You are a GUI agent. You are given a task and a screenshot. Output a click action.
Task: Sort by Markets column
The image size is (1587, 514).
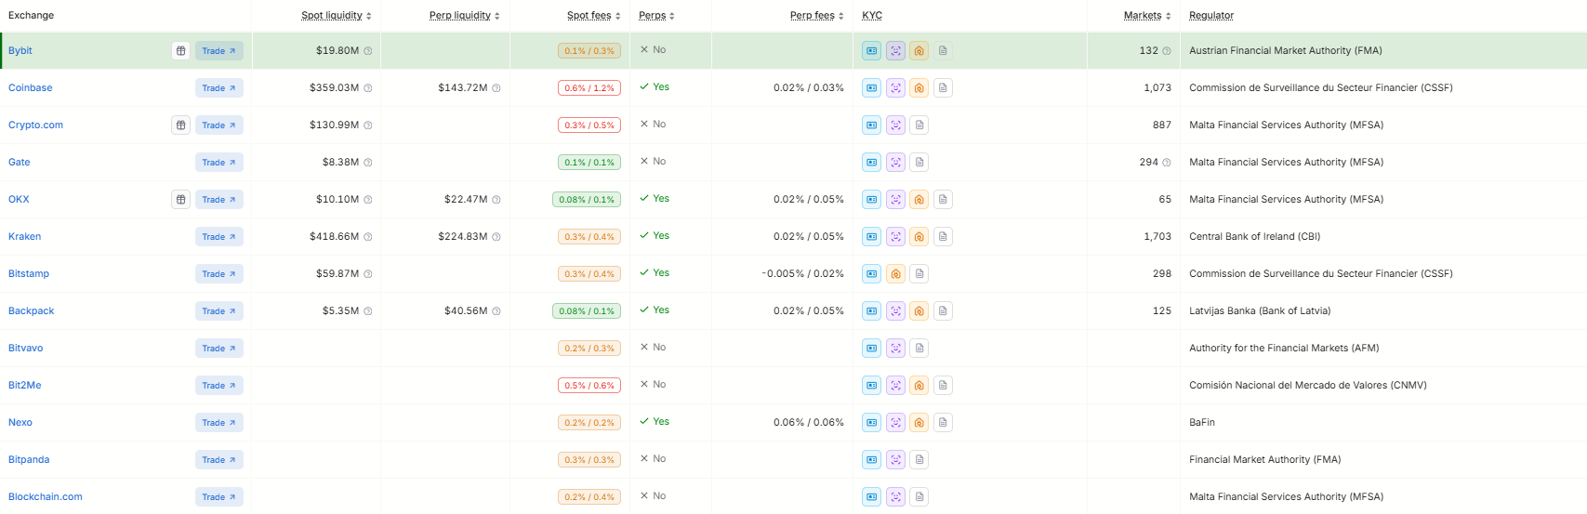[1147, 15]
